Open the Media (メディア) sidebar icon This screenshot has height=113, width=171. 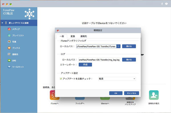pyautogui.click(x=9, y=29)
